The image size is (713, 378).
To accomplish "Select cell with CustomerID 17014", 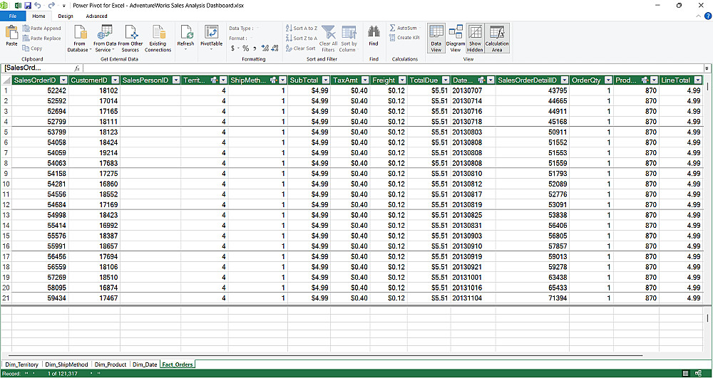I will pyautogui.click(x=95, y=101).
